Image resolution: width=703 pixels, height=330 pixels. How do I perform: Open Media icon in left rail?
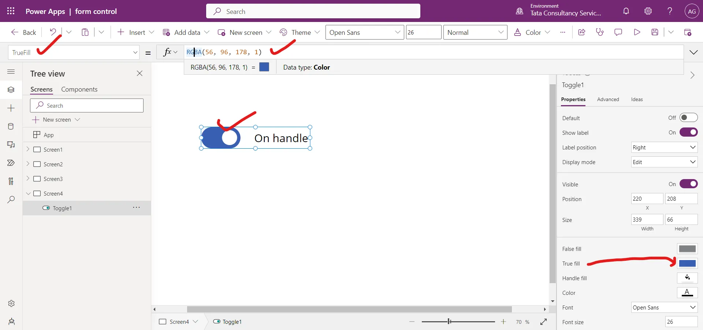[11, 145]
